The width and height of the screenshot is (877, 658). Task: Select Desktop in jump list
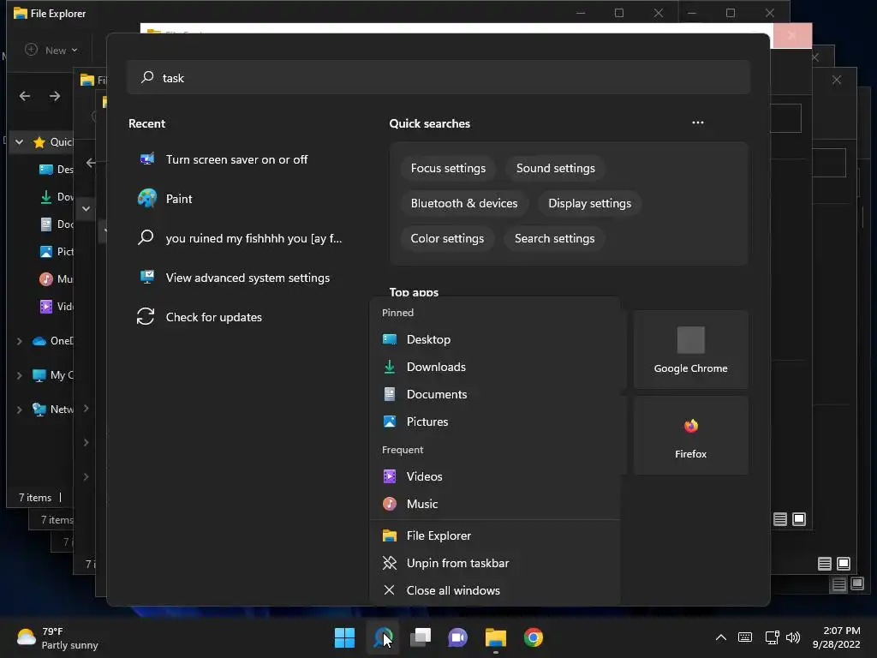[495, 339]
